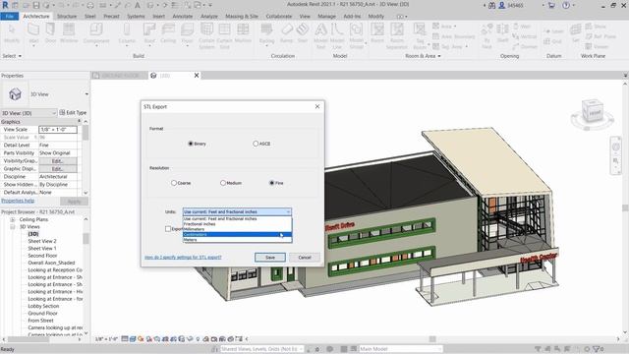
Task: Choose Coarse resolution
Action: 174,183
